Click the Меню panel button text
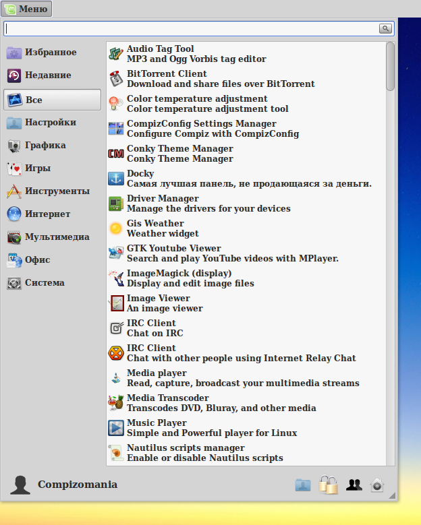 pos(33,9)
